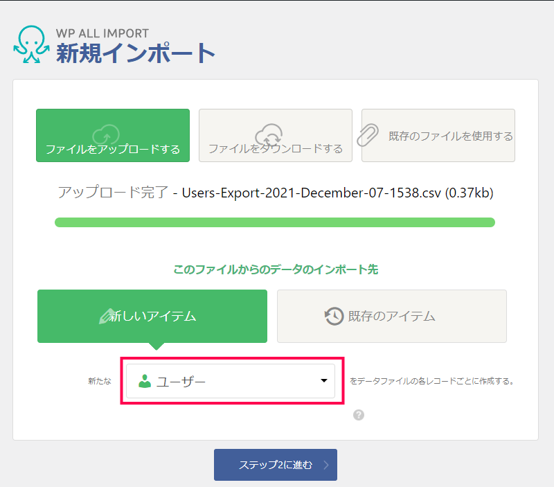
Task: Select the ファイルをアップロードする upload option
Action: pyautogui.click(x=113, y=135)
